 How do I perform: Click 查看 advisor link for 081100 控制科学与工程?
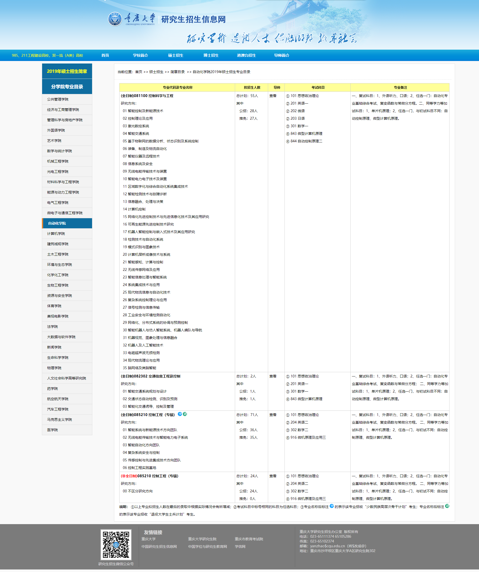click(273, 96)
